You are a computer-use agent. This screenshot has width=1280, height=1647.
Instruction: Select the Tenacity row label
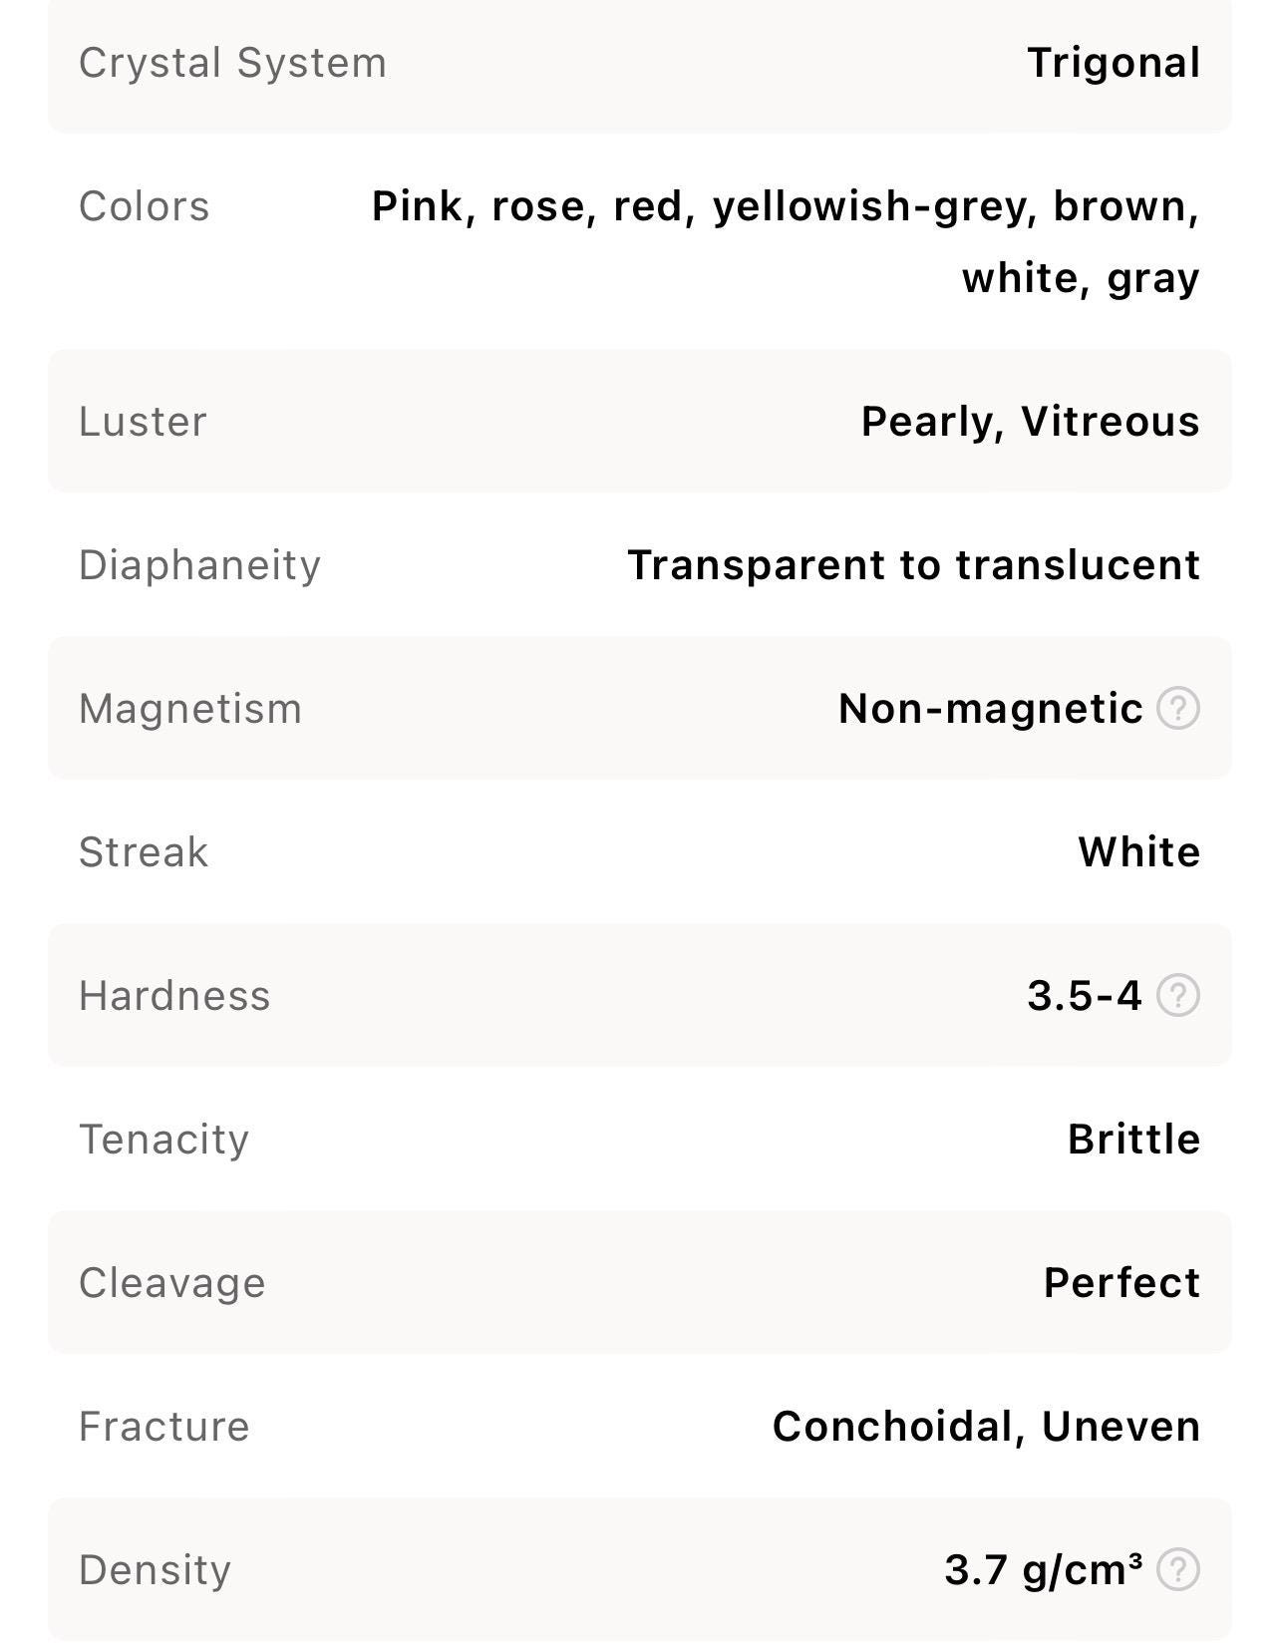(163, 1140)
